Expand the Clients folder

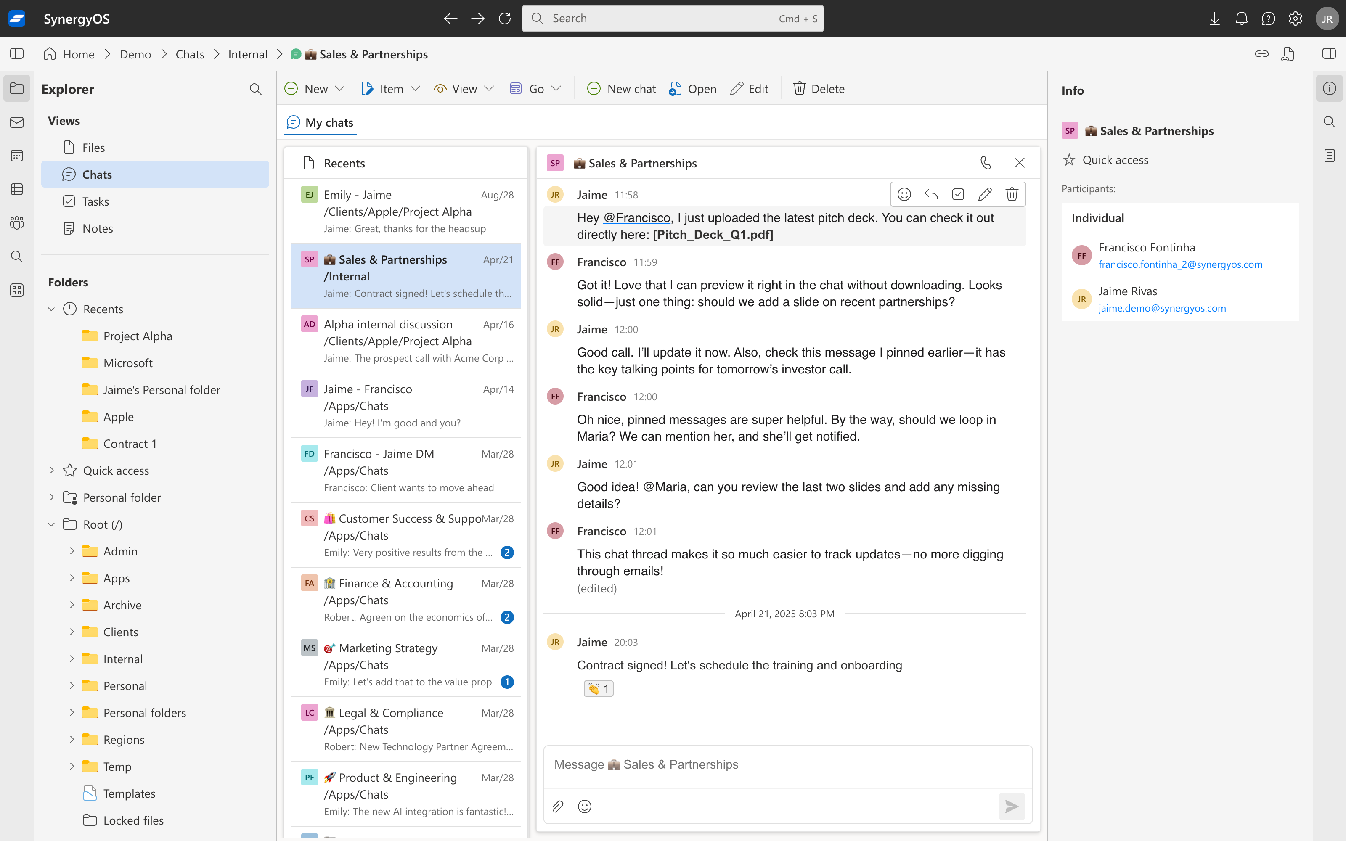tap(72, 632)
